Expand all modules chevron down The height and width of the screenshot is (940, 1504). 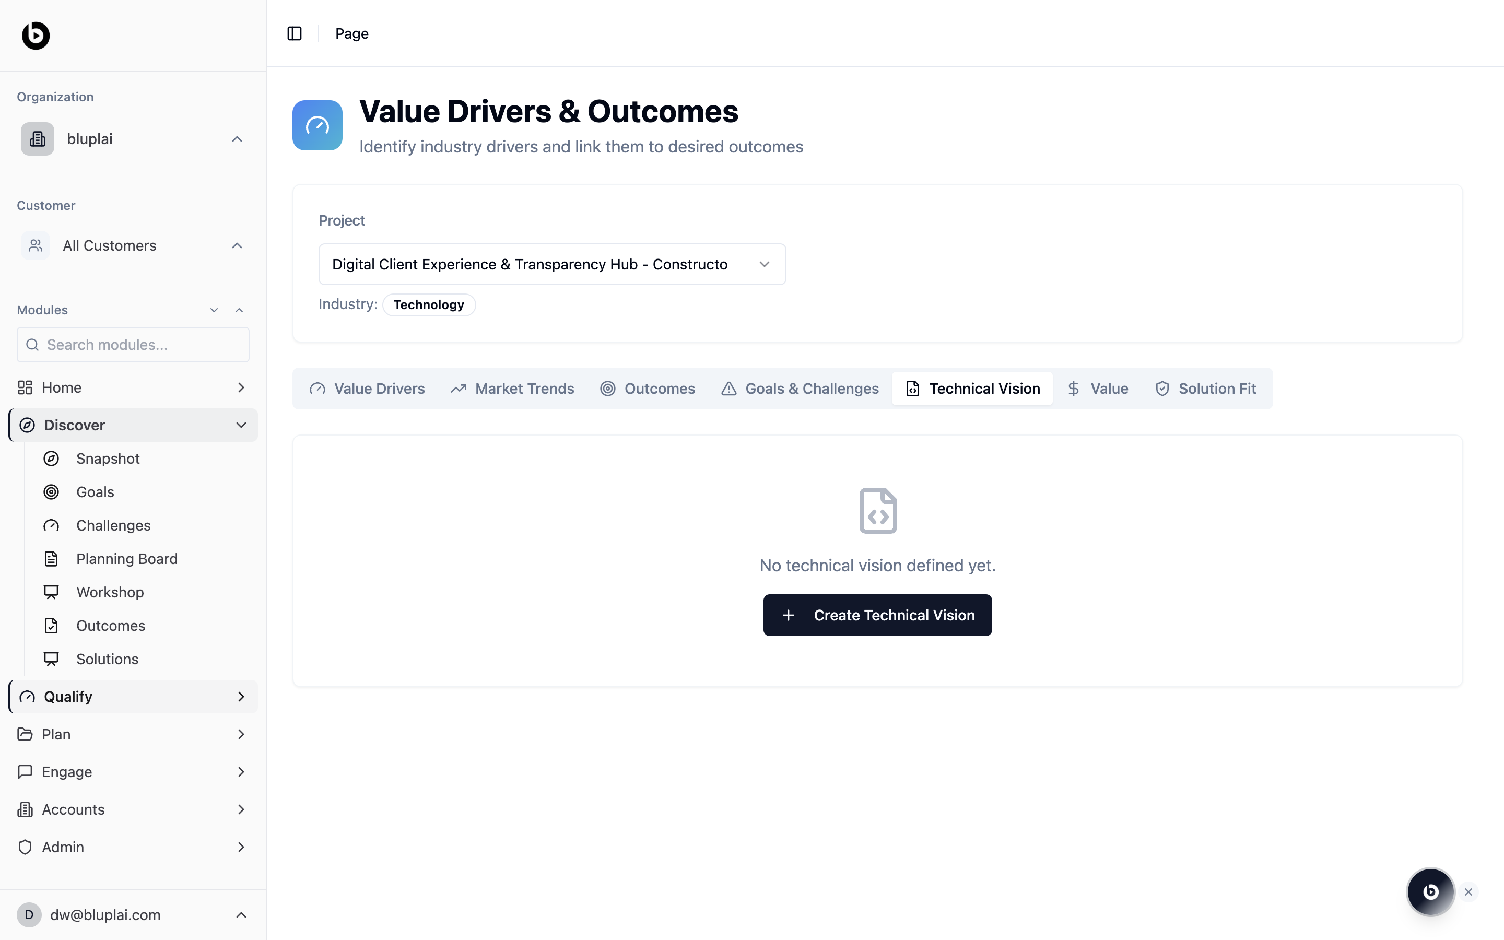[214, 310]
